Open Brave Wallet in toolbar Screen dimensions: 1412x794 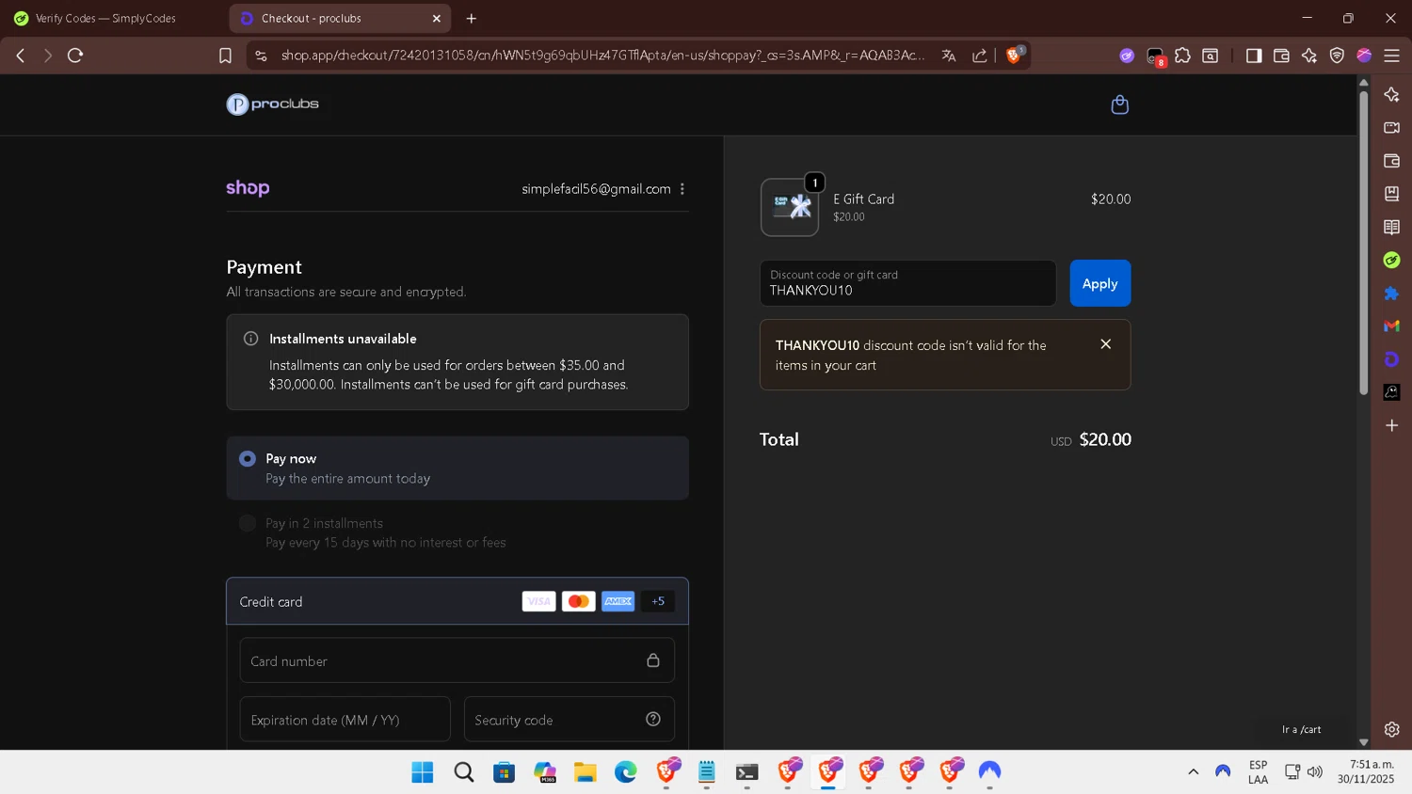click(1281, 56)
